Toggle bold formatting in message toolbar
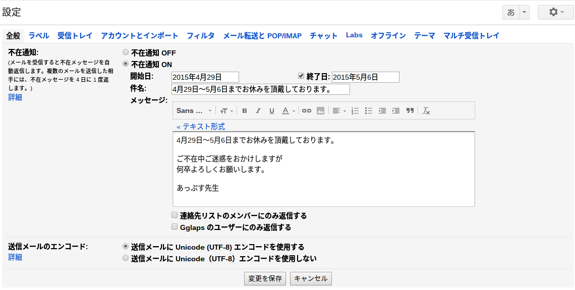 coord(245,111)
